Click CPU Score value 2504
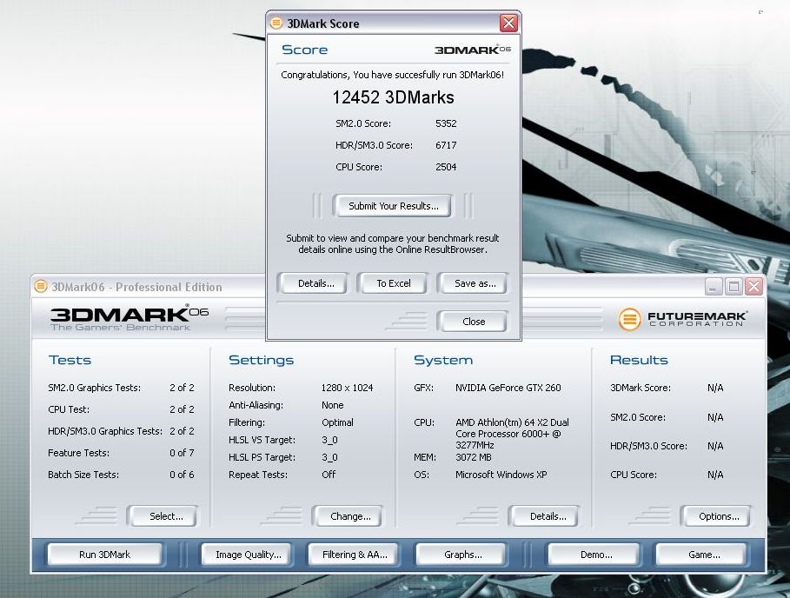Image resolution: width=790 pixels, height=598 pixels. 446,167
